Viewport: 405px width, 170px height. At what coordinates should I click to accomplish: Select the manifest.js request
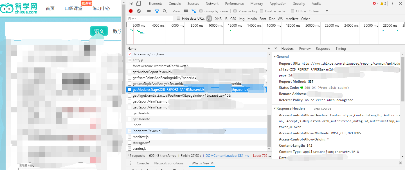point(197,137)
